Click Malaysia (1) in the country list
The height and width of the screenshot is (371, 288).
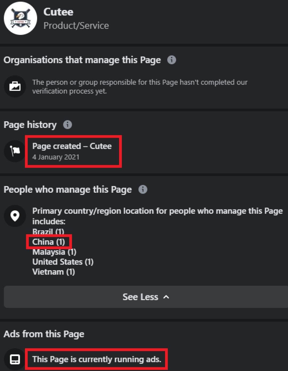point(54,252)
